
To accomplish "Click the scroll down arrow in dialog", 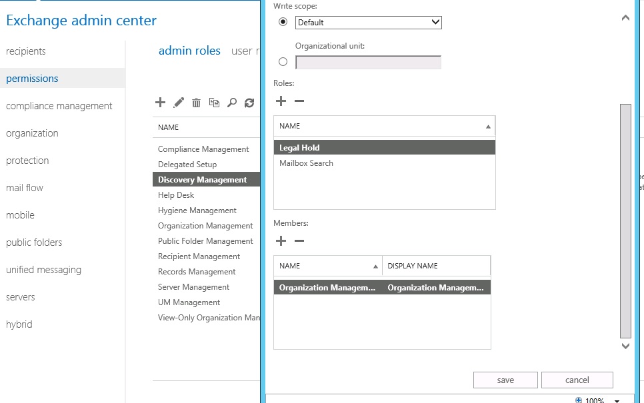I will pyautogui.click(x=625, y=346).
